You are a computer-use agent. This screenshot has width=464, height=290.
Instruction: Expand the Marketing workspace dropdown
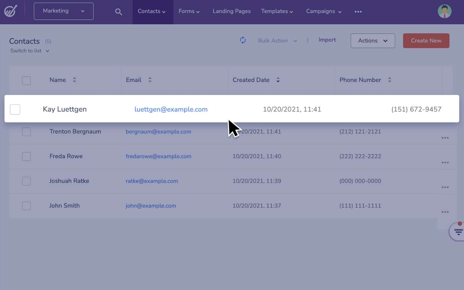point(63,11)
